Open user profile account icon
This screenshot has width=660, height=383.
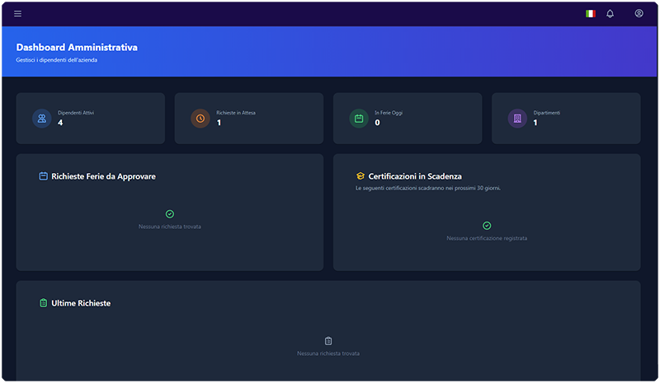click(639, 13)
